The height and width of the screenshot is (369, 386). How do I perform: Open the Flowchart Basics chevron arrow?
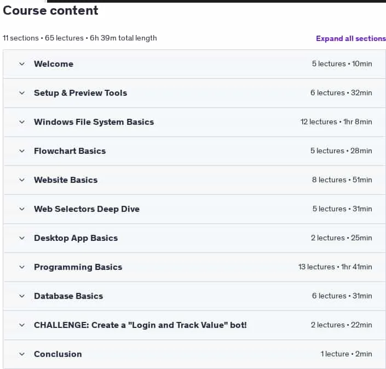[x=22, y=151]
